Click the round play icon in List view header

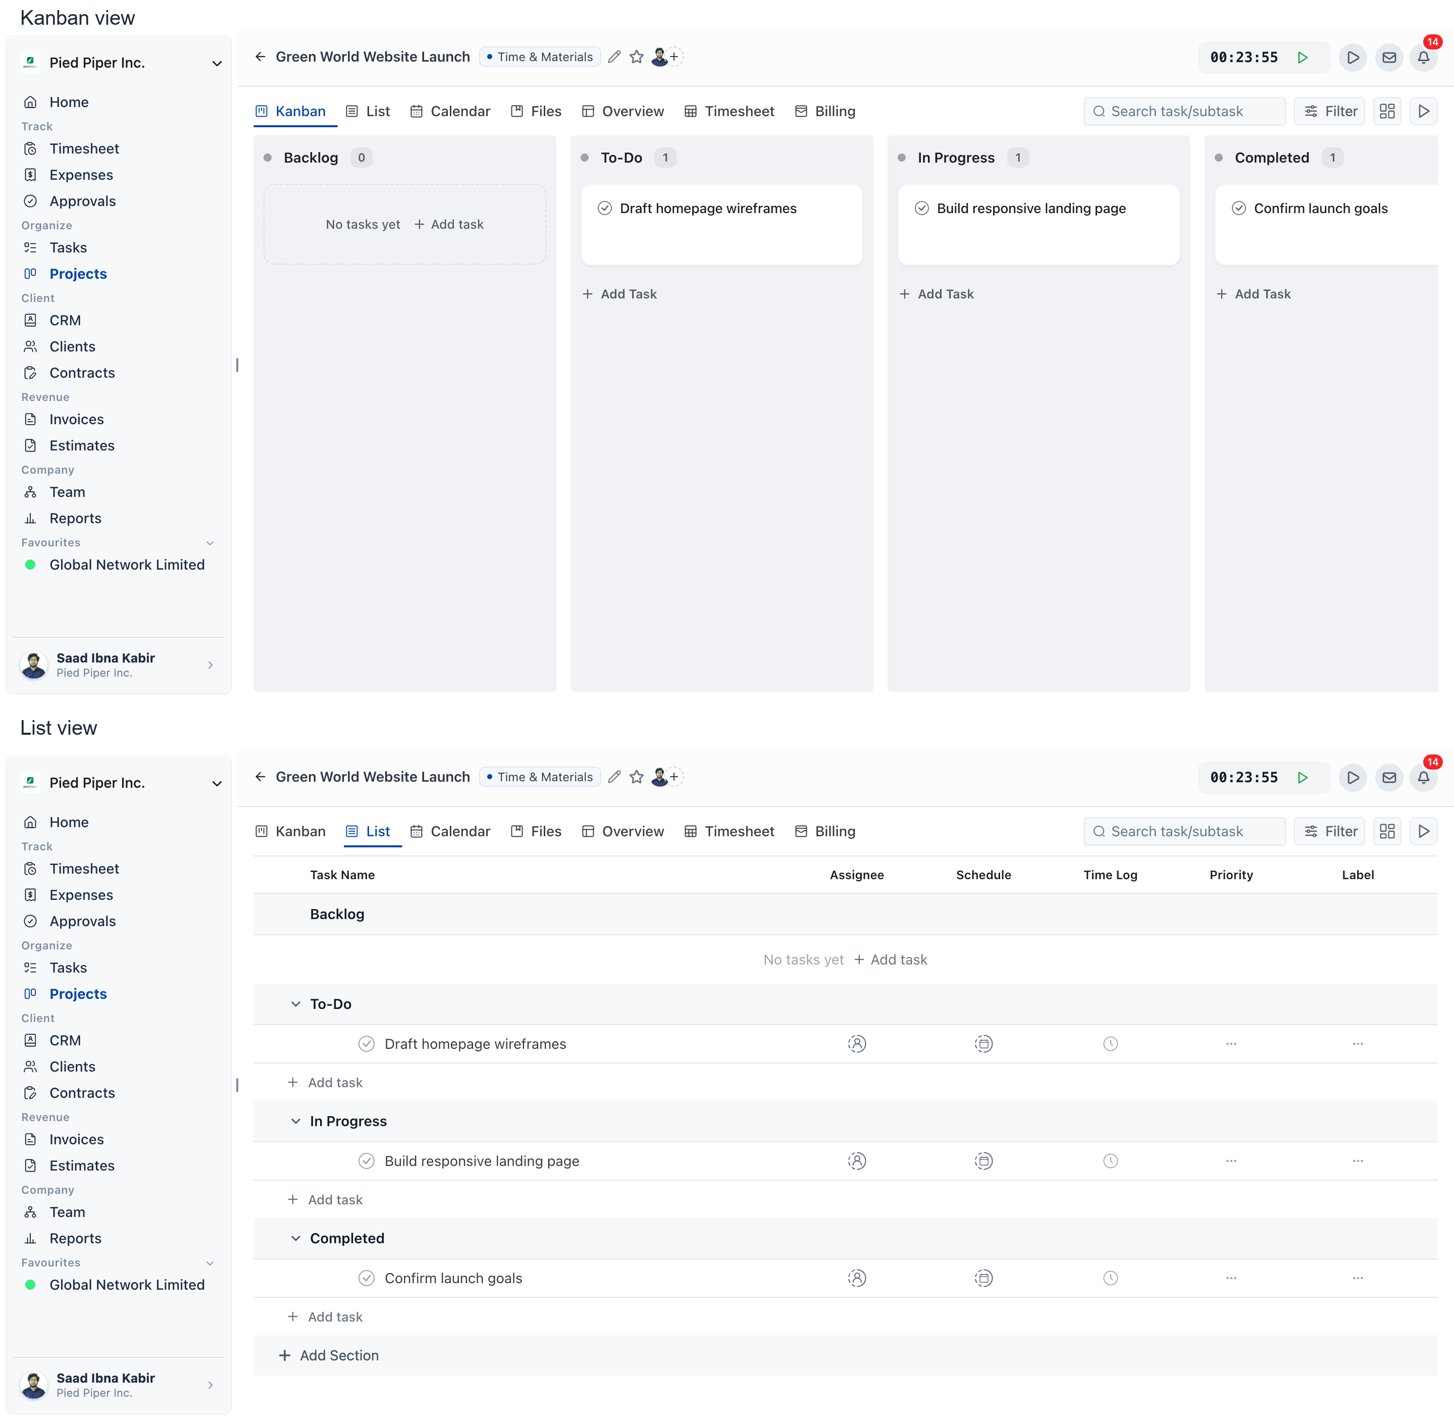pos(1353,777)
